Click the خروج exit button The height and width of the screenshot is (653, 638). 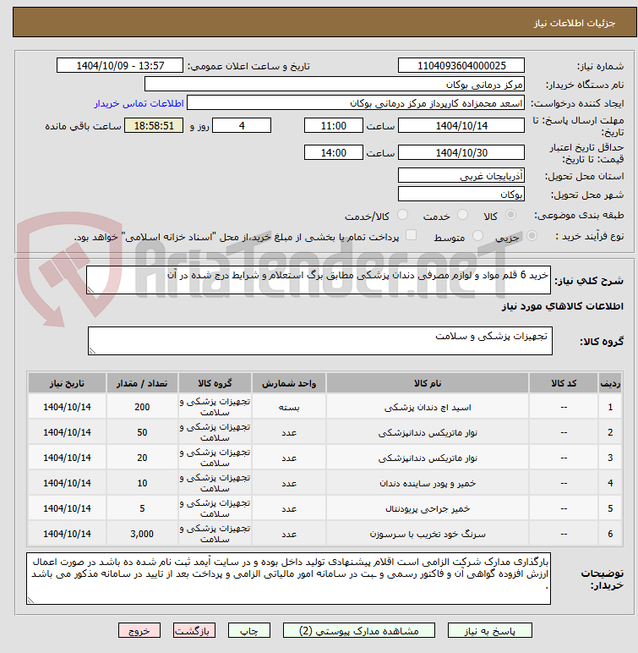pos(139,630)
